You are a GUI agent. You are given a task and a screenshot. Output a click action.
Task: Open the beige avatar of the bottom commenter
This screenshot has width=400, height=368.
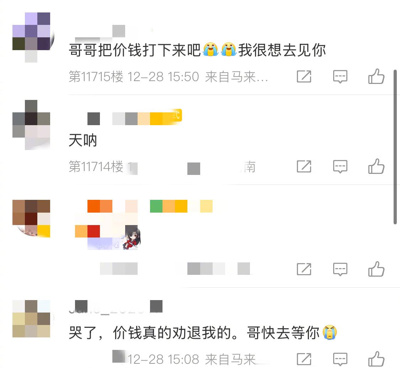(31, 319)
